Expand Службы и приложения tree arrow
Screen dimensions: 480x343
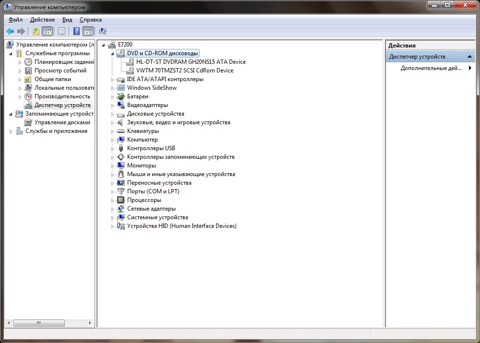pyautogui.click(x=11, y=131)
